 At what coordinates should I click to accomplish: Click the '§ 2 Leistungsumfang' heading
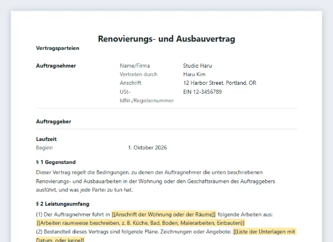point(62,204)
